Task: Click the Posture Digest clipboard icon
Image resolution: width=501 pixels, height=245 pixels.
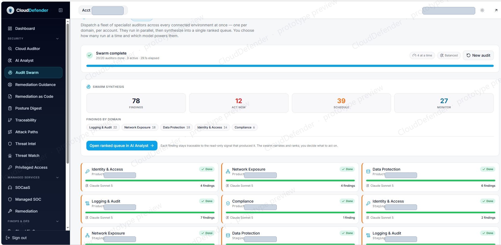Action: pyautogui.click(x=10, y=108)
